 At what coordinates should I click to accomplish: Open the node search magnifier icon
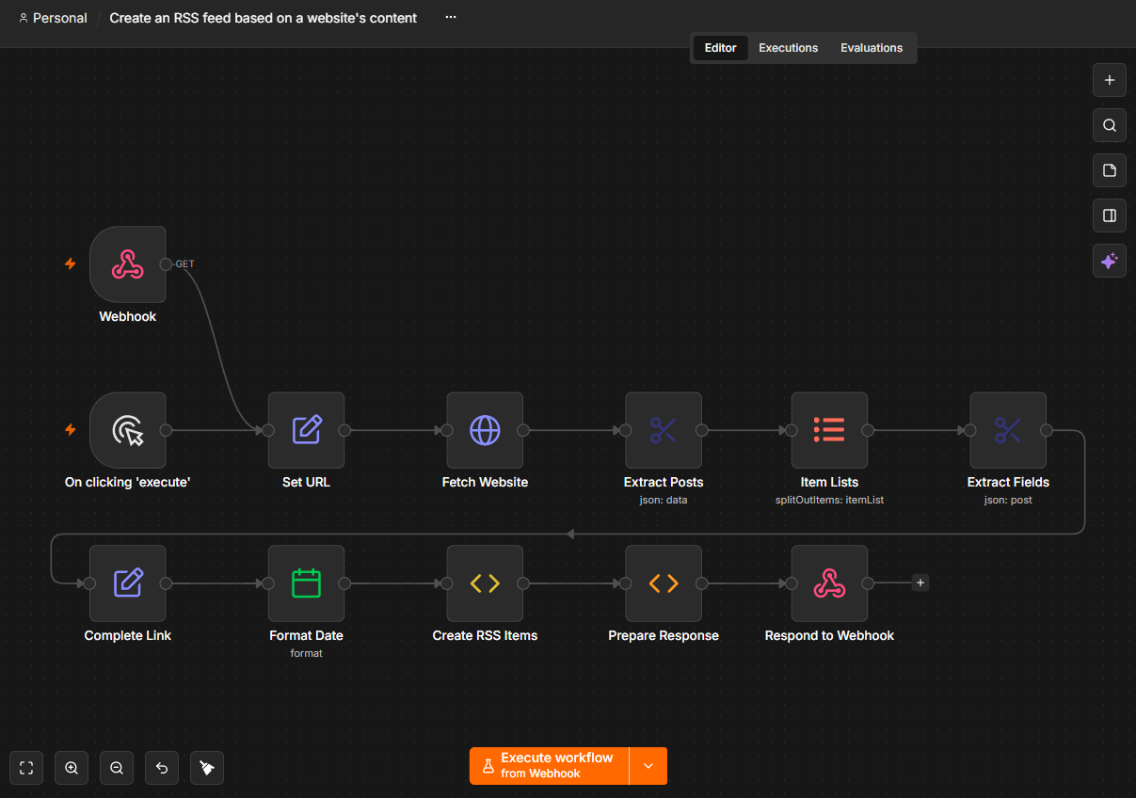pos(1110,125)
